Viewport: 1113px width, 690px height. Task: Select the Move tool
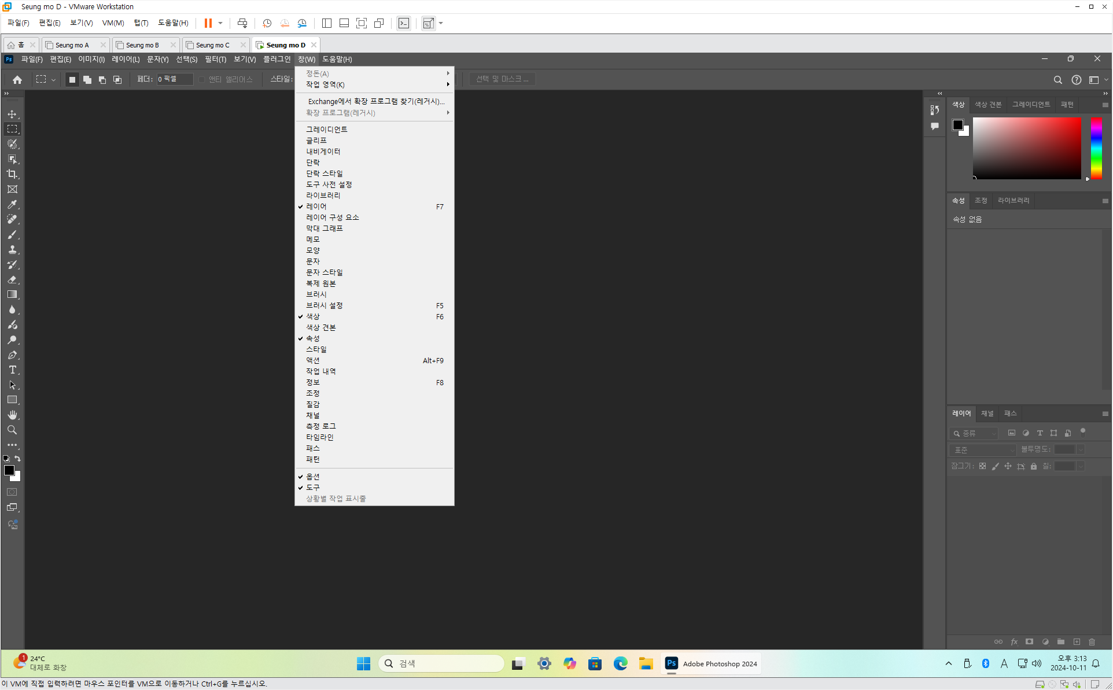[12, 114]
